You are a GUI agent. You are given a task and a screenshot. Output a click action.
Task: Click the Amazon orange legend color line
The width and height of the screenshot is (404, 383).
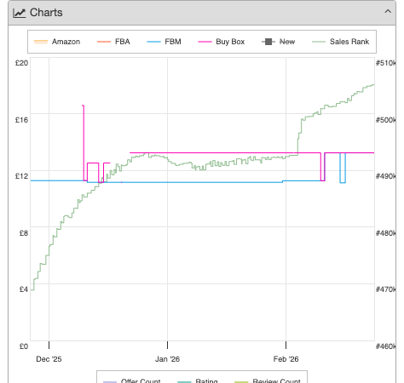click(41, 42)
